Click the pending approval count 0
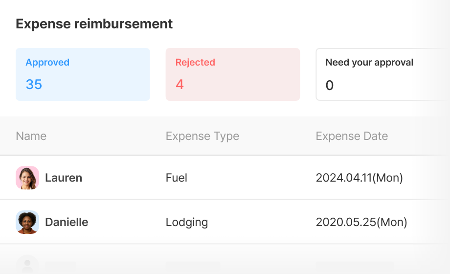Image resolution: width=450 pixels, height=274 pixels. [x=330, y=86]
